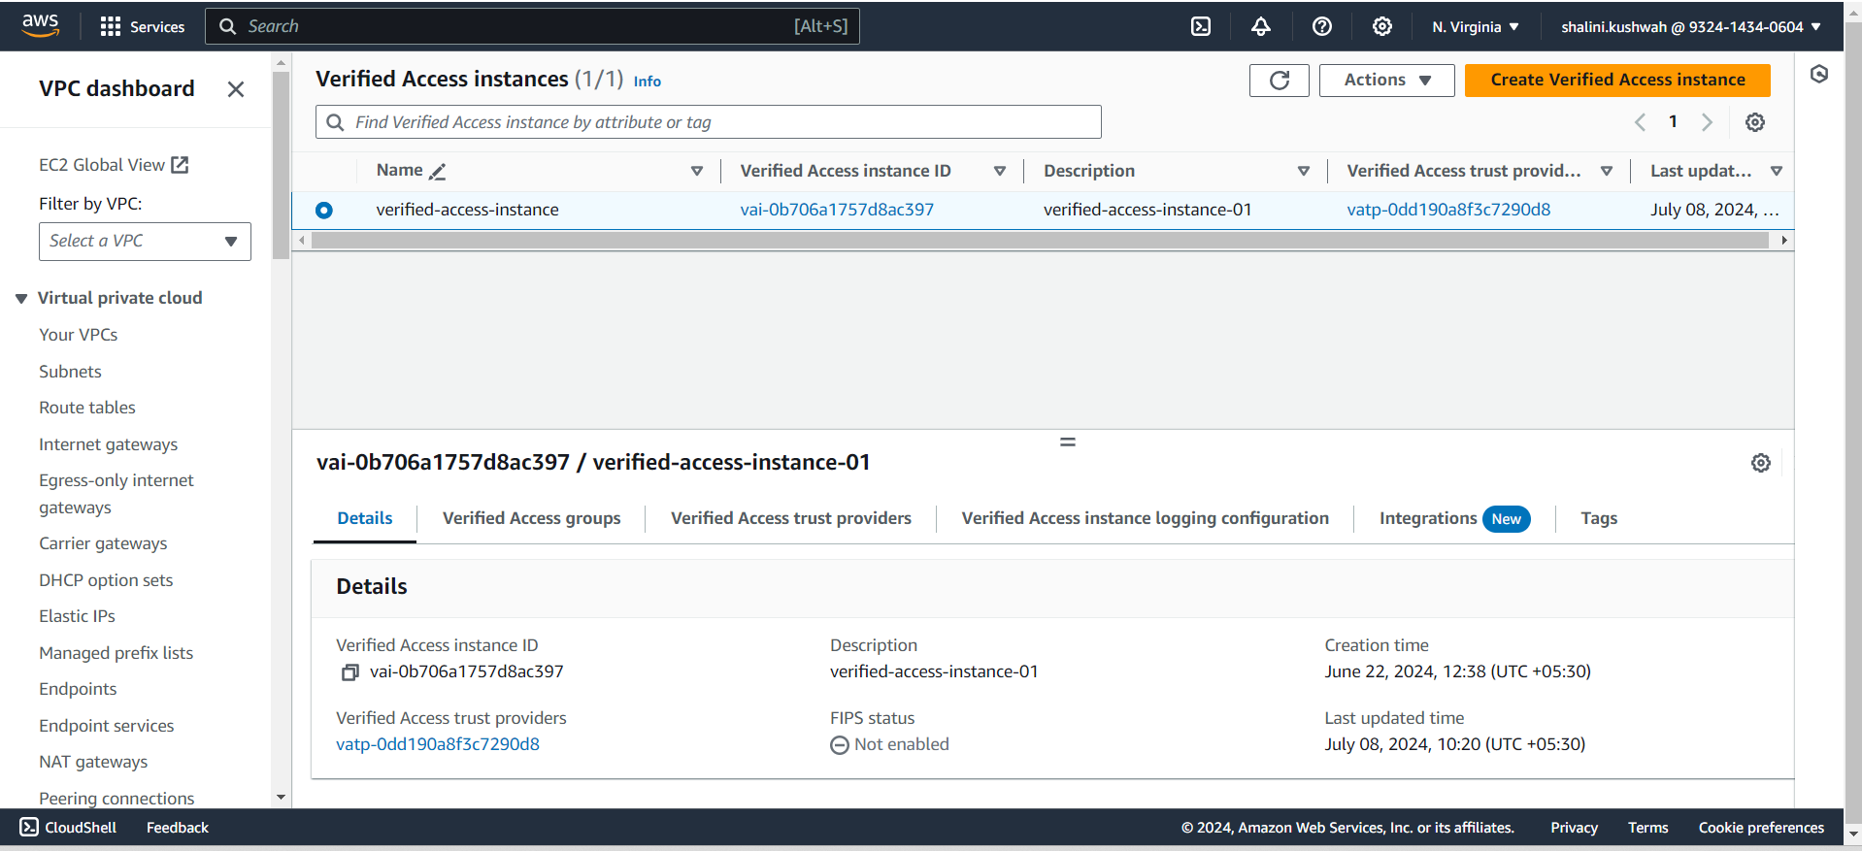Screen dimensions: 1862x851
Task: Open details panel preferences gear
Action: (1761, 463)
